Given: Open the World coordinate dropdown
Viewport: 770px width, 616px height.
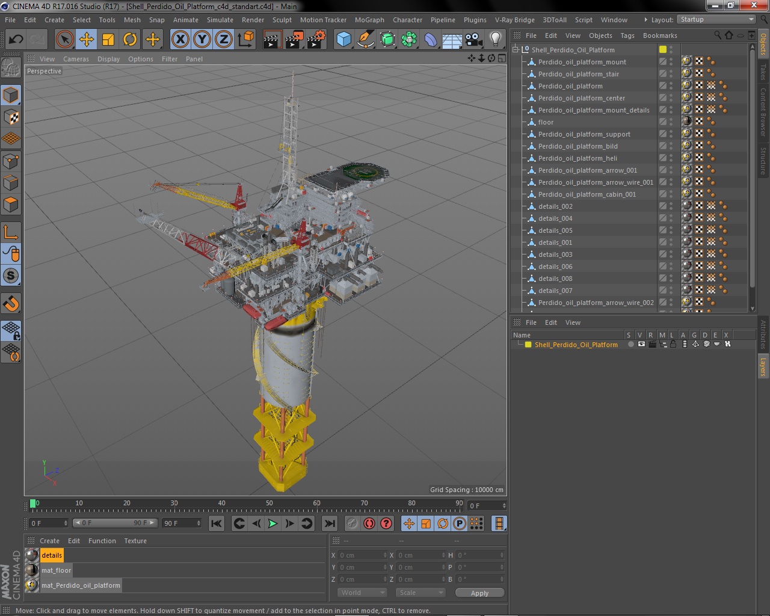Looking at the screenshot, I should click(362, 593).
